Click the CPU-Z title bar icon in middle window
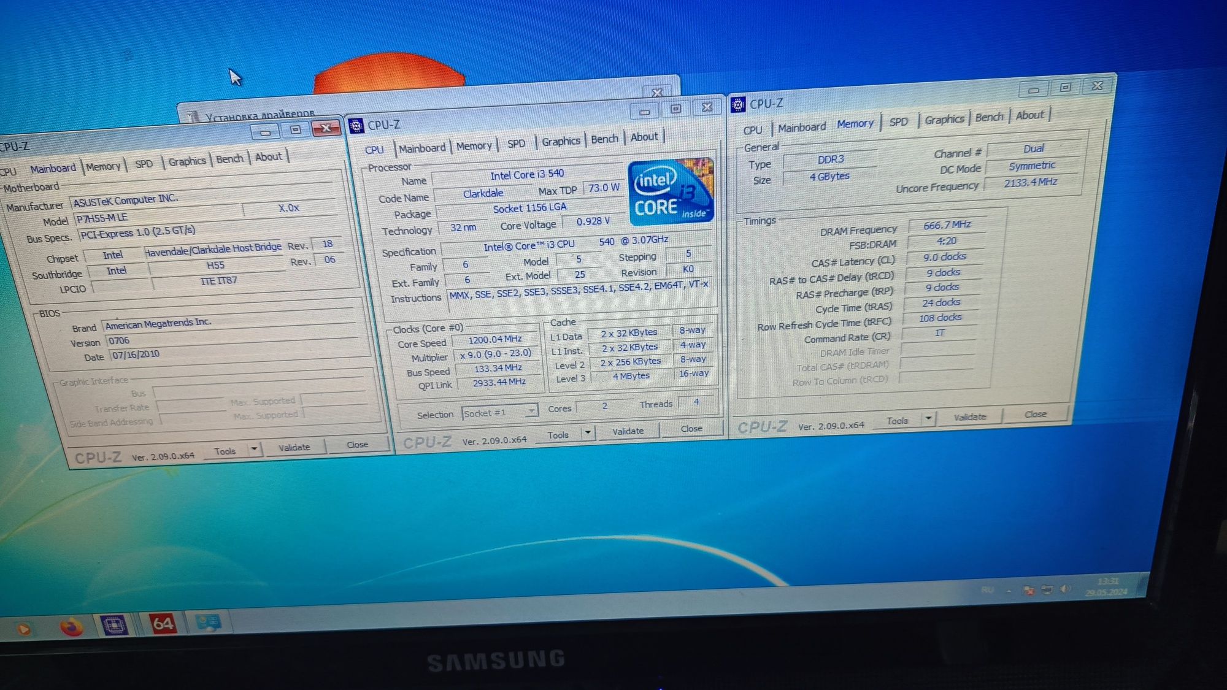The height and width of the screenshot is (690, 1227). (356, 126)
